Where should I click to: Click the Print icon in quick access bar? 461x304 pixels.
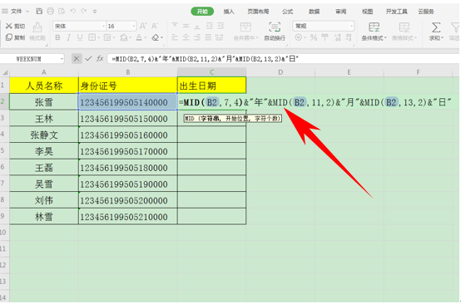tap(50, 11)
